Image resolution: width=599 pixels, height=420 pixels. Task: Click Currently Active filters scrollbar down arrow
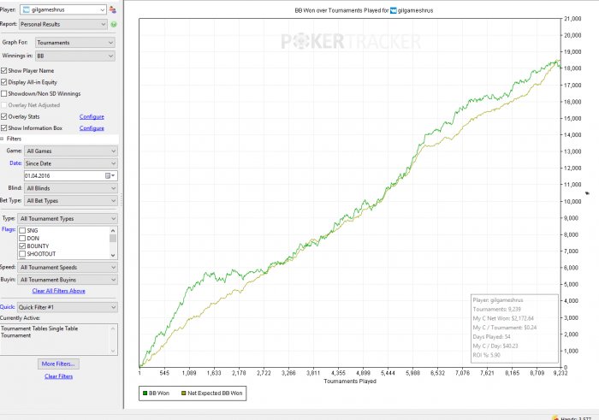click(113, 351)
